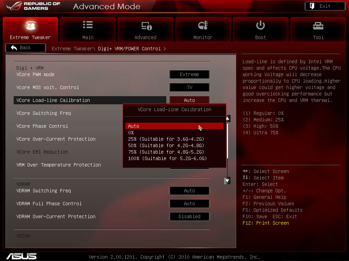
Task: Click the Advanced tab monitor icon
Action: coord(146,26)
